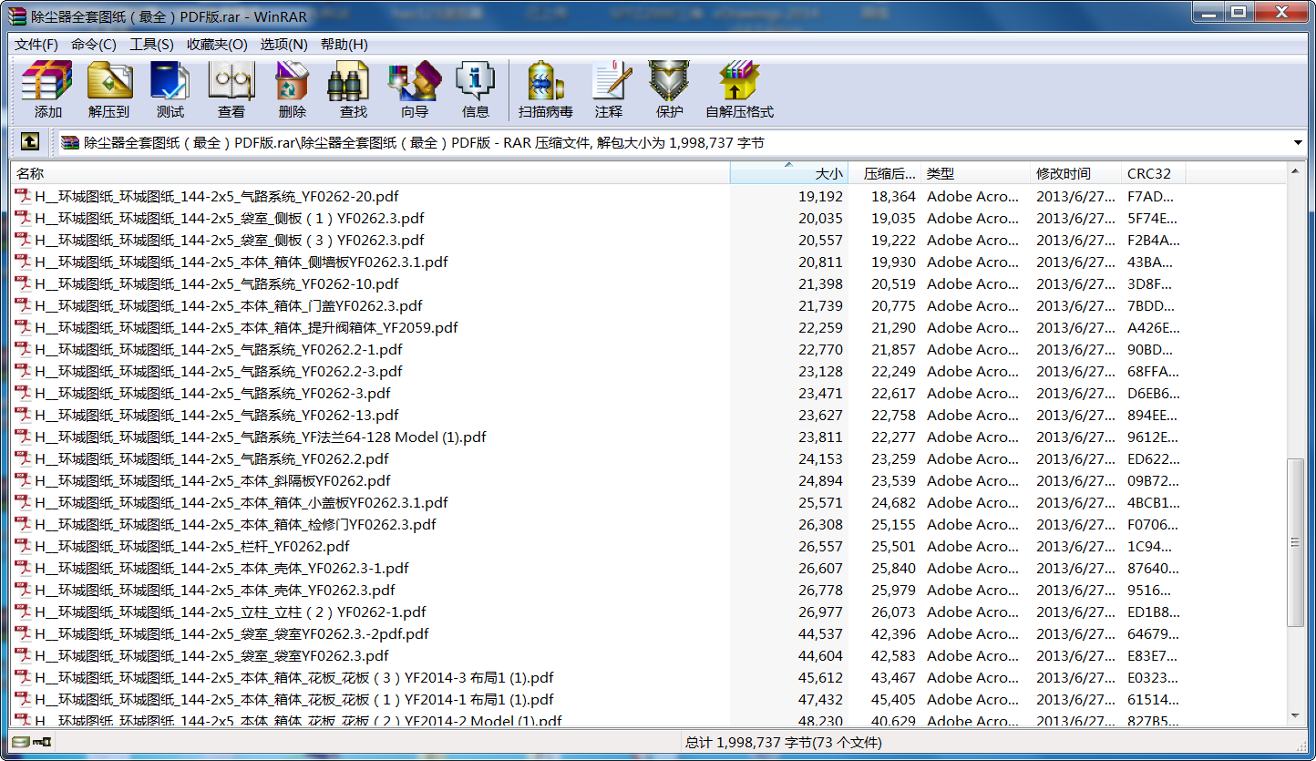The image size is (1316, 761).
Task: Sort by 类型 column header
Action: click(x=975, y=173)
